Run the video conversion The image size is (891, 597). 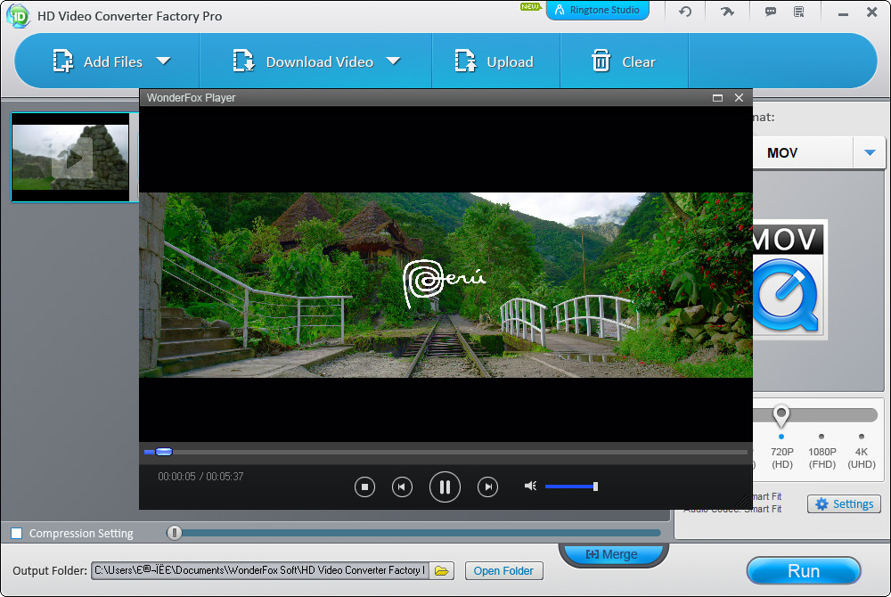(x=804, y=571)
